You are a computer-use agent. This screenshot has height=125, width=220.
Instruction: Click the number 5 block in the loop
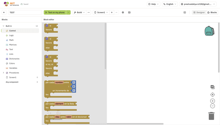pyautogui.click(x=74, y=86)
